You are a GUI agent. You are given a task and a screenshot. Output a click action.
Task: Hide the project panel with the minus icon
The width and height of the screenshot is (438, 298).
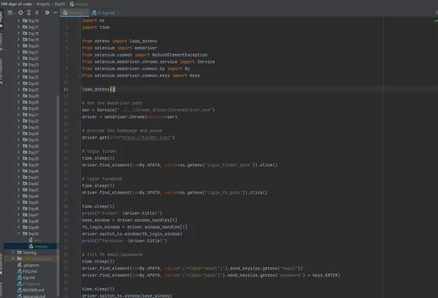click(x=55, y=13)
